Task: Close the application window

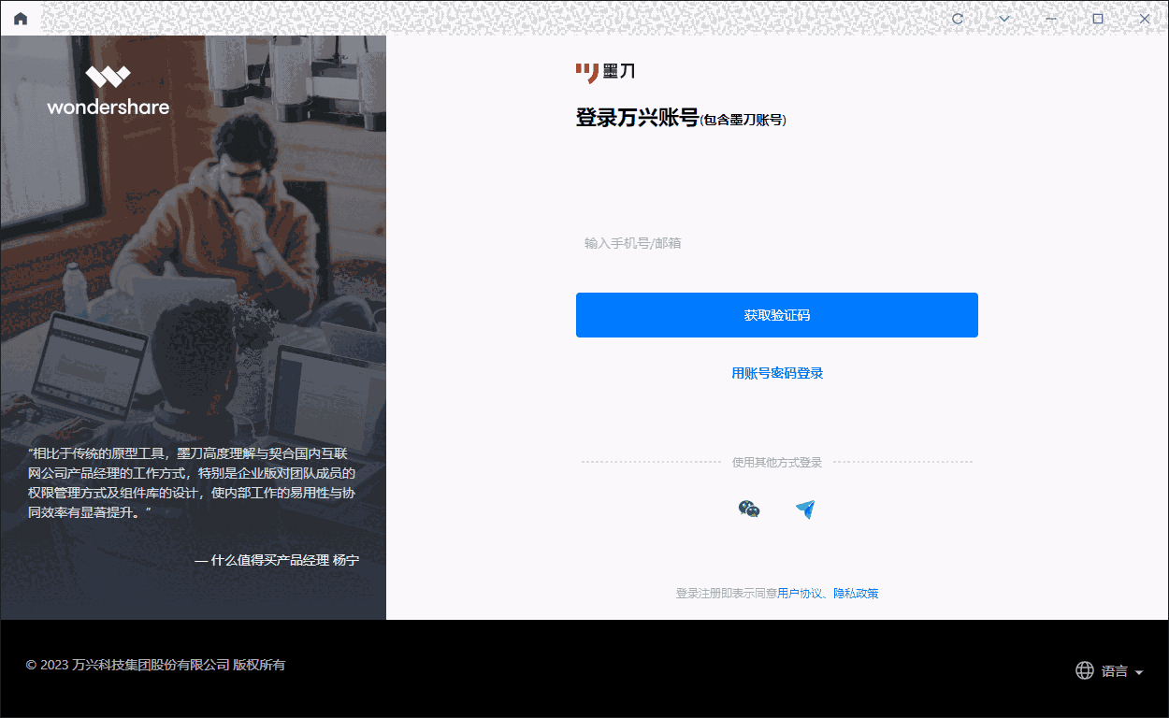Action: (x=1144, y=18)
